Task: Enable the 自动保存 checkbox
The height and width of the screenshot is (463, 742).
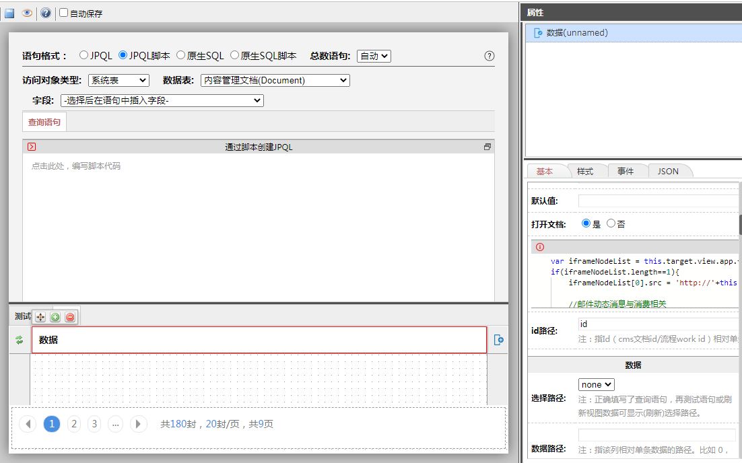Action: click(x=63, y=13)
